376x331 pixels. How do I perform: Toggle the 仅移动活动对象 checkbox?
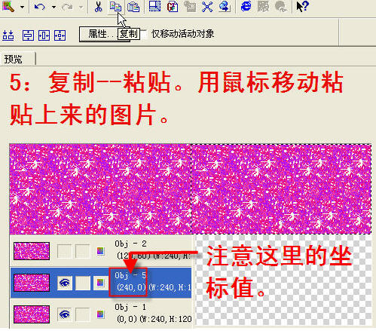point(145,34)
